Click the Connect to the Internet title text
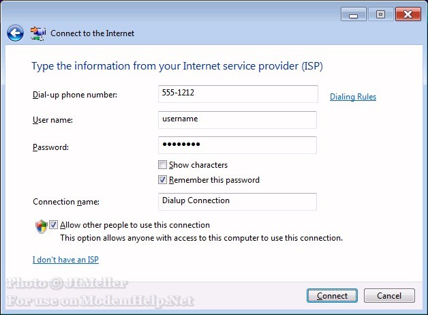 click(x=92, y=33)
